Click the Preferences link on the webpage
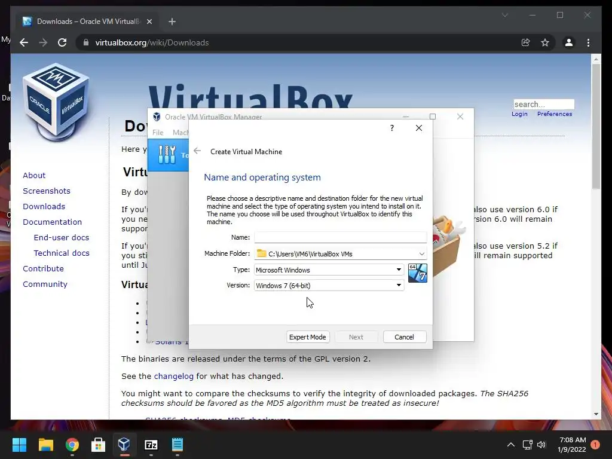The height and width of the screenshot is (459, 612). click(x=555, y=114)
